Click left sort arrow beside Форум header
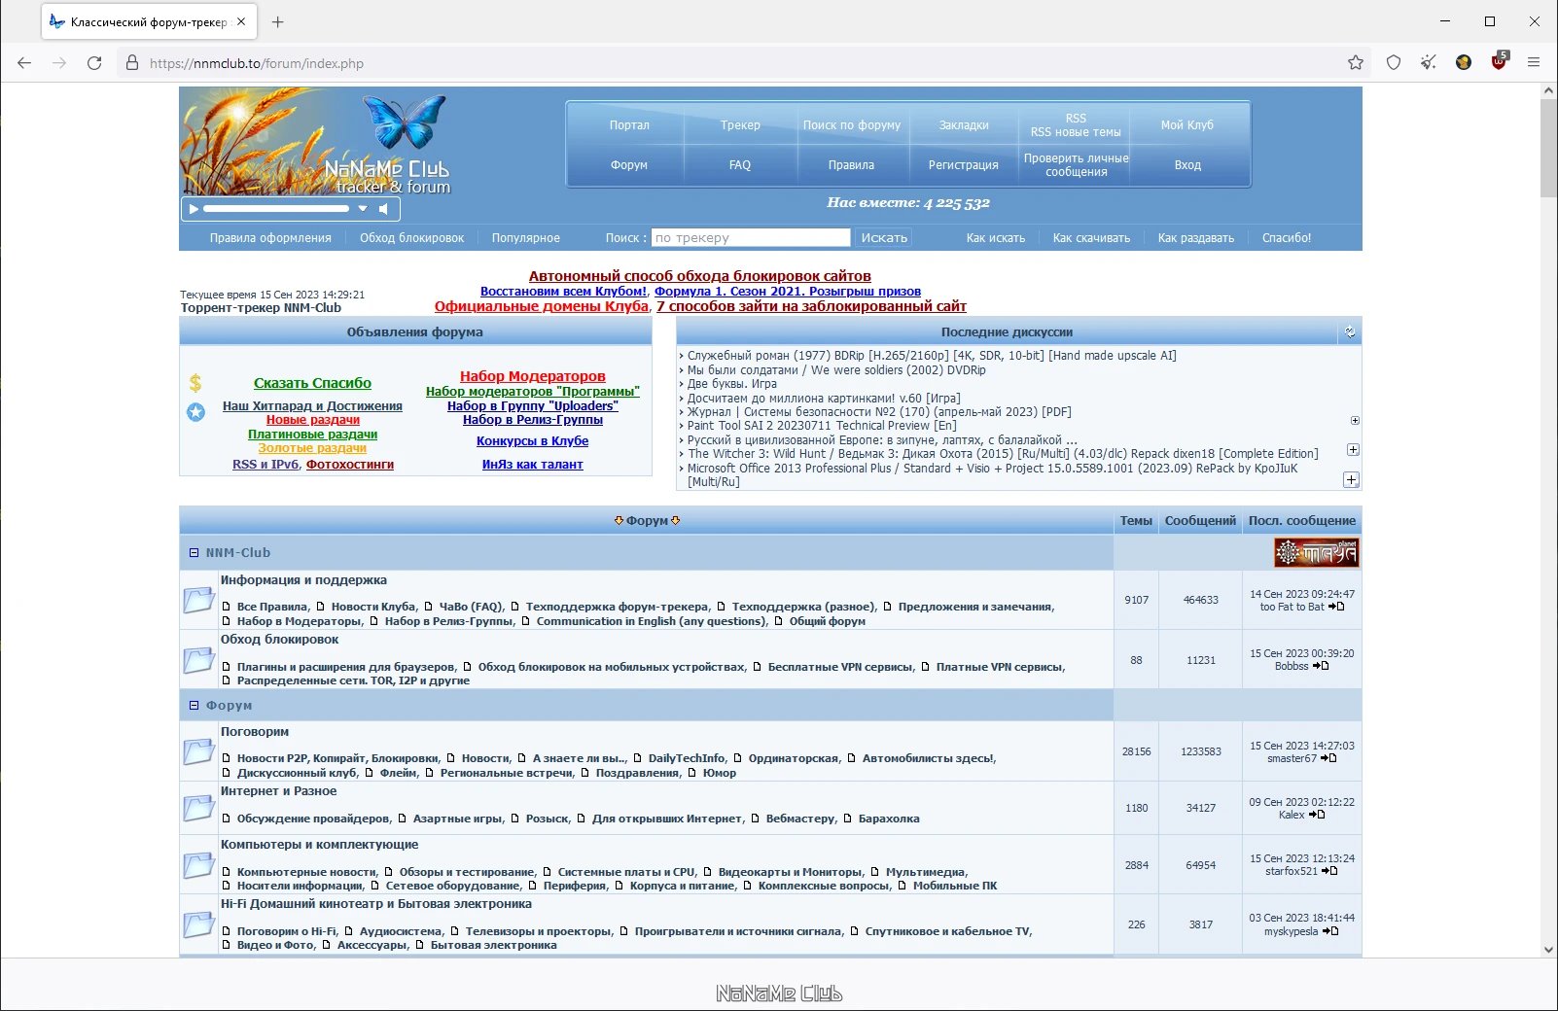Screen dimensions: 1558x1011 click(619, 521)
